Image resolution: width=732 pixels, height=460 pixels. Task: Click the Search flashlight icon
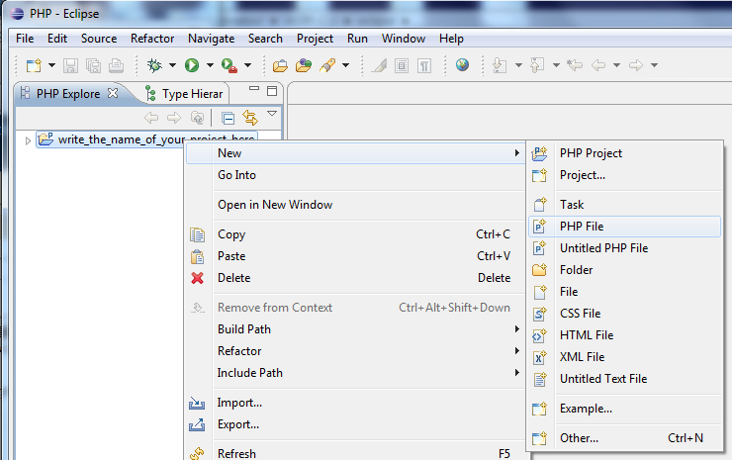point(327,65)
